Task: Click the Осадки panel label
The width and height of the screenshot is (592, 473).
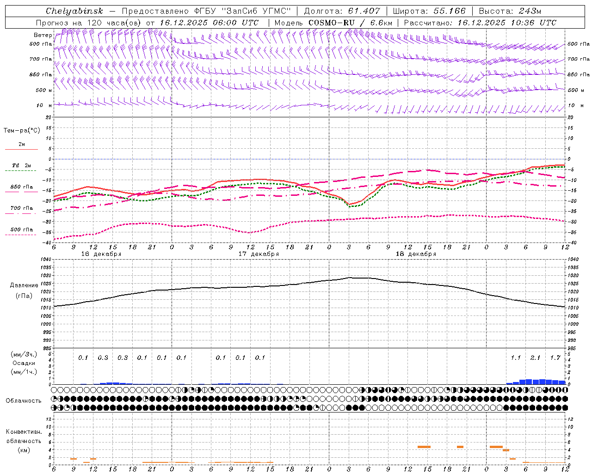Action: 24,363
